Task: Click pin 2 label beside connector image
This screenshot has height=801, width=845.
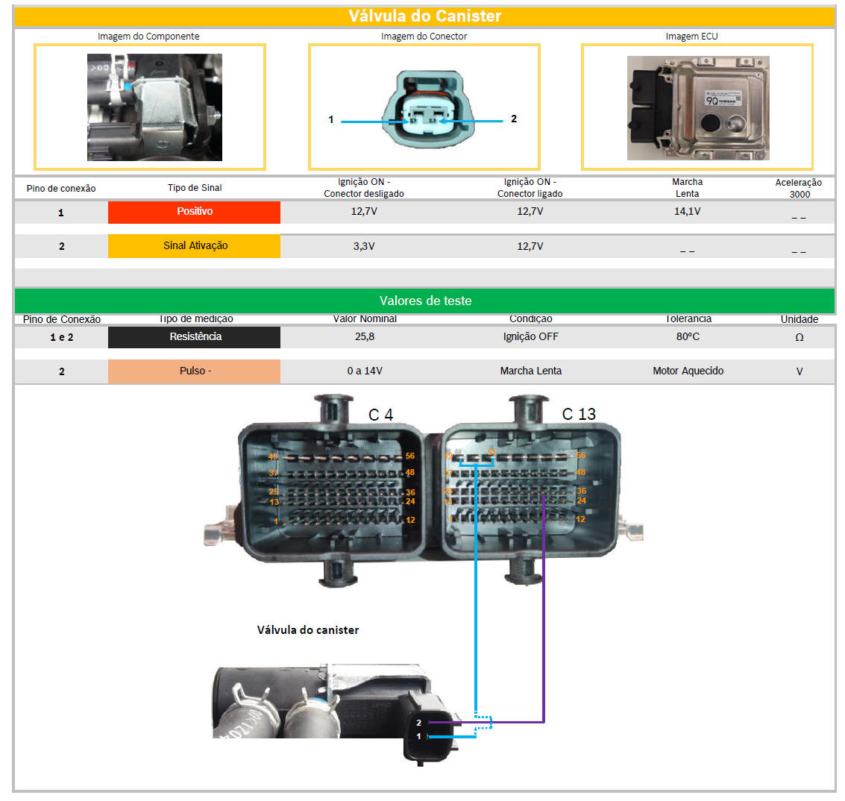Action: [x=514, y=119]
